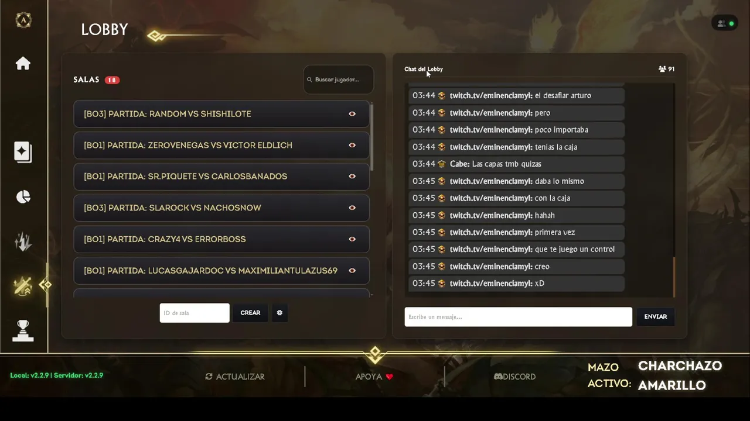Open the DISCORD link in bottom bar
Viewport: 750px width, 421px height.
514,377
